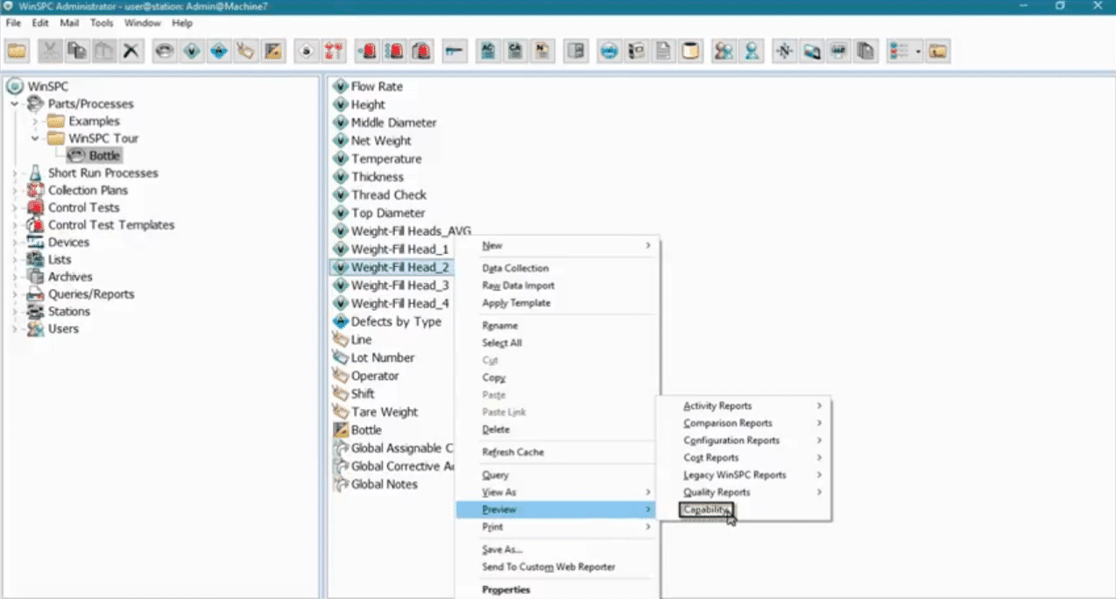Select Queries/Reports in the left tree

(91, 294)
